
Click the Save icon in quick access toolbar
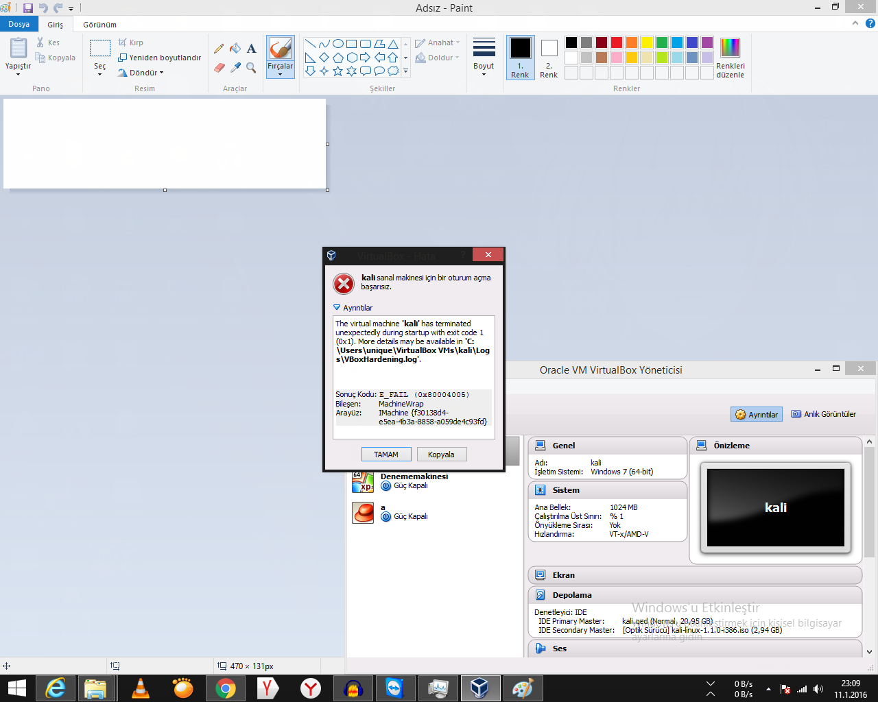tap(28, 8)
